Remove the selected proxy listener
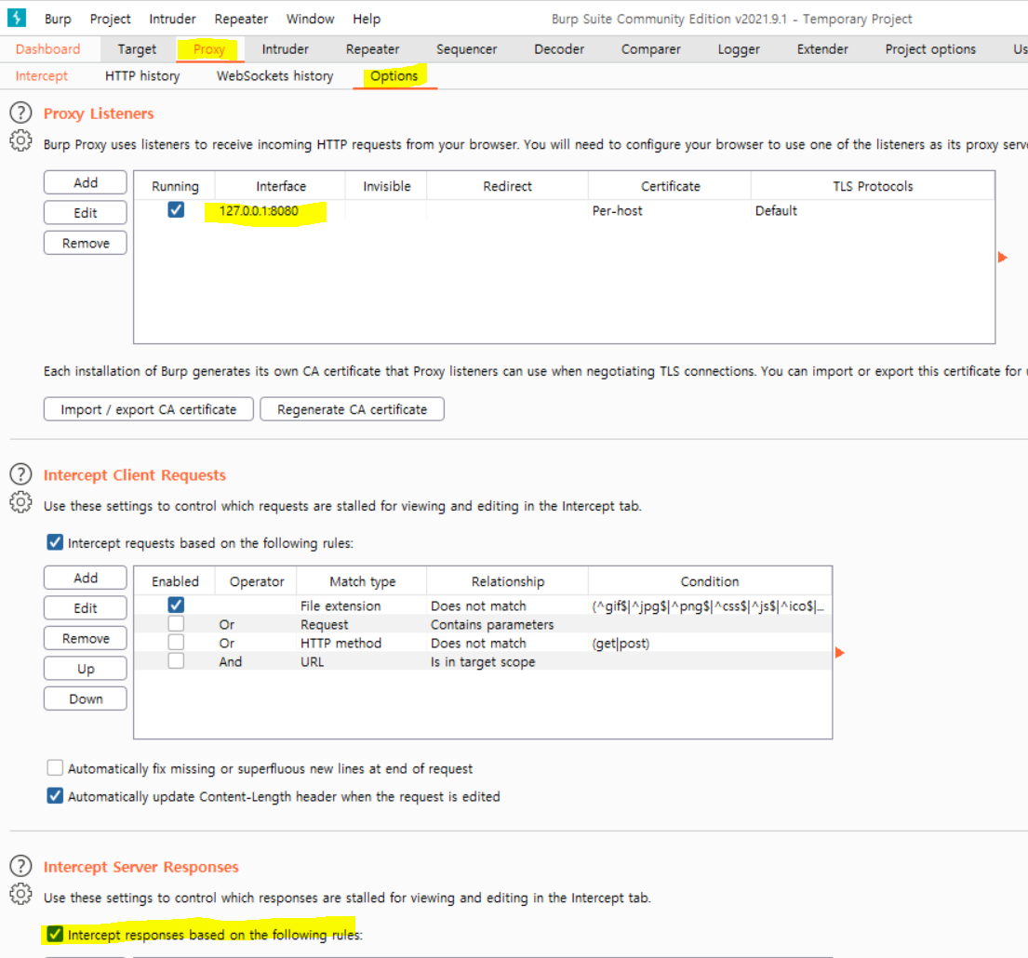Screen dimensions: 1028x958 [86, 243]
